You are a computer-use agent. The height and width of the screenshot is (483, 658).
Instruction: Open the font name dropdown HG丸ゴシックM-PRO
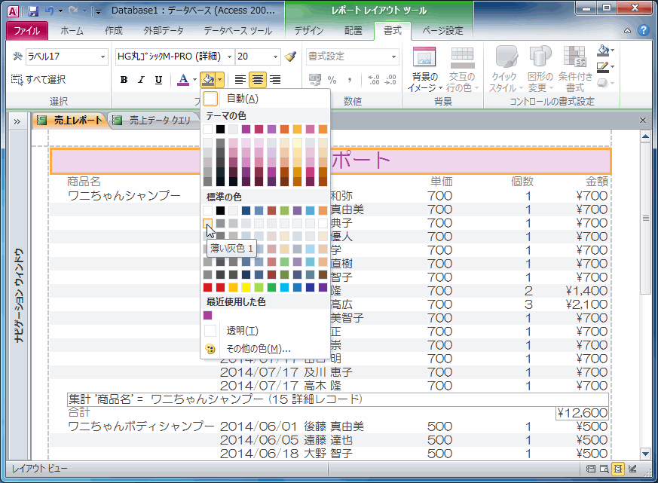(x=228, y=57)
